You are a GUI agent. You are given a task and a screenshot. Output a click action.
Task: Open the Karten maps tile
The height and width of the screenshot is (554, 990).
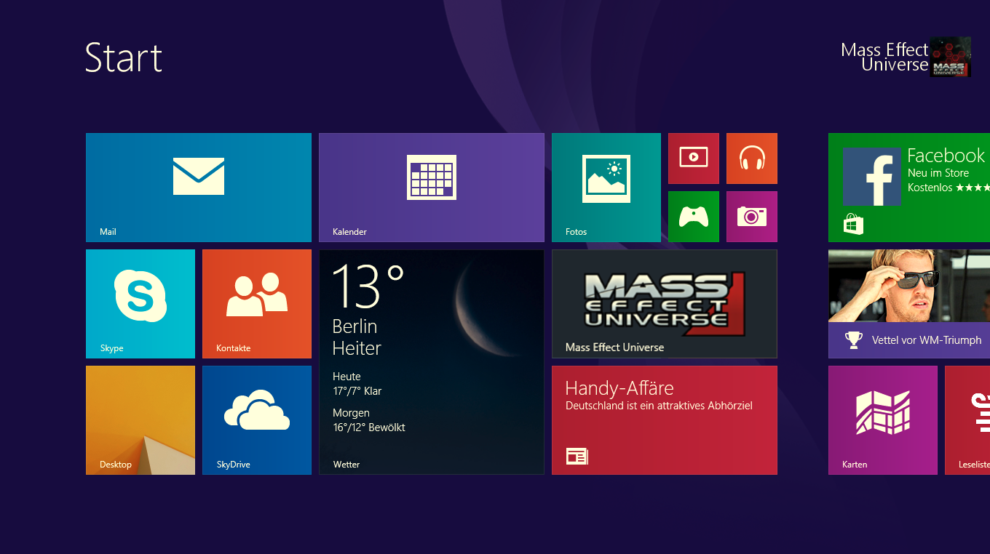pos(882,419)
